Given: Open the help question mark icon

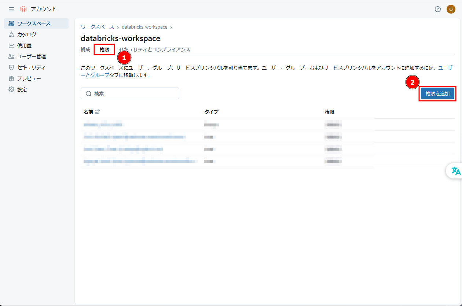Looking at the screenshot, I should click(438, 9).
